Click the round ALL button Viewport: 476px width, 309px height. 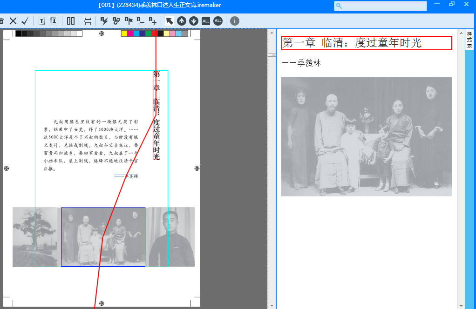pyautogui.click(x=218, y=21)
